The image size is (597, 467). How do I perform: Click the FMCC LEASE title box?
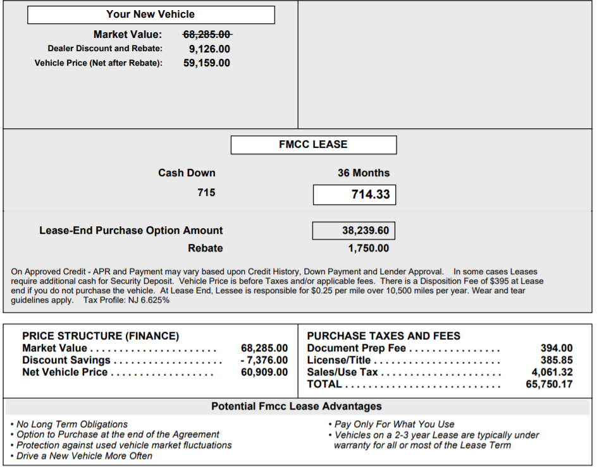(x=313, y=145)
